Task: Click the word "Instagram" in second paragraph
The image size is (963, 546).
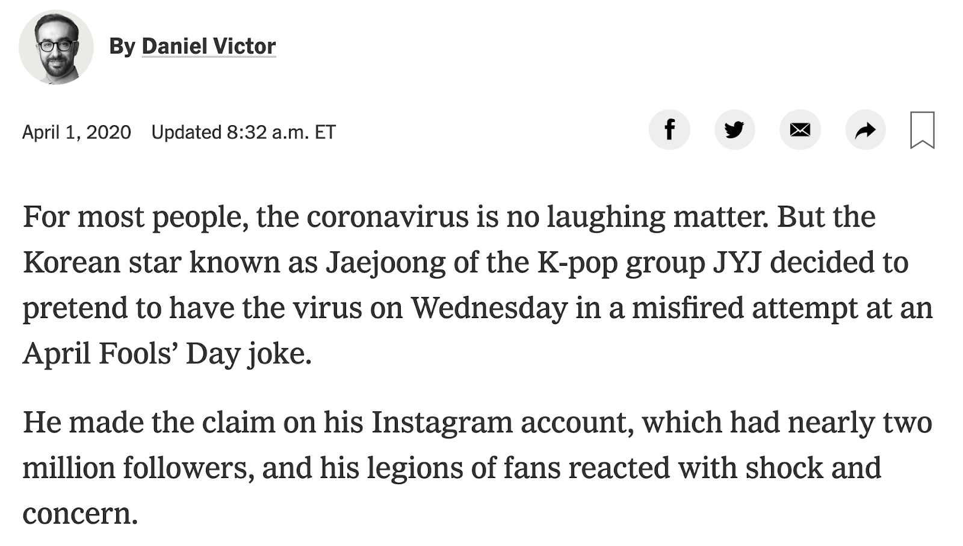Action: click(x=442, y=422)
